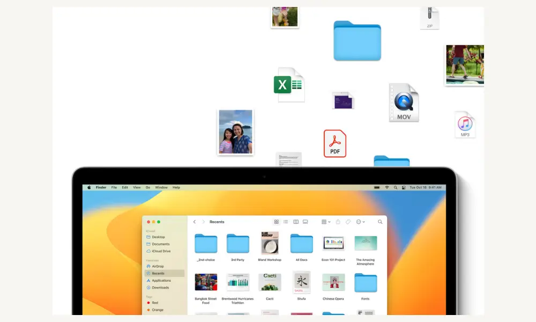Open the View menu

click(137, 187)
